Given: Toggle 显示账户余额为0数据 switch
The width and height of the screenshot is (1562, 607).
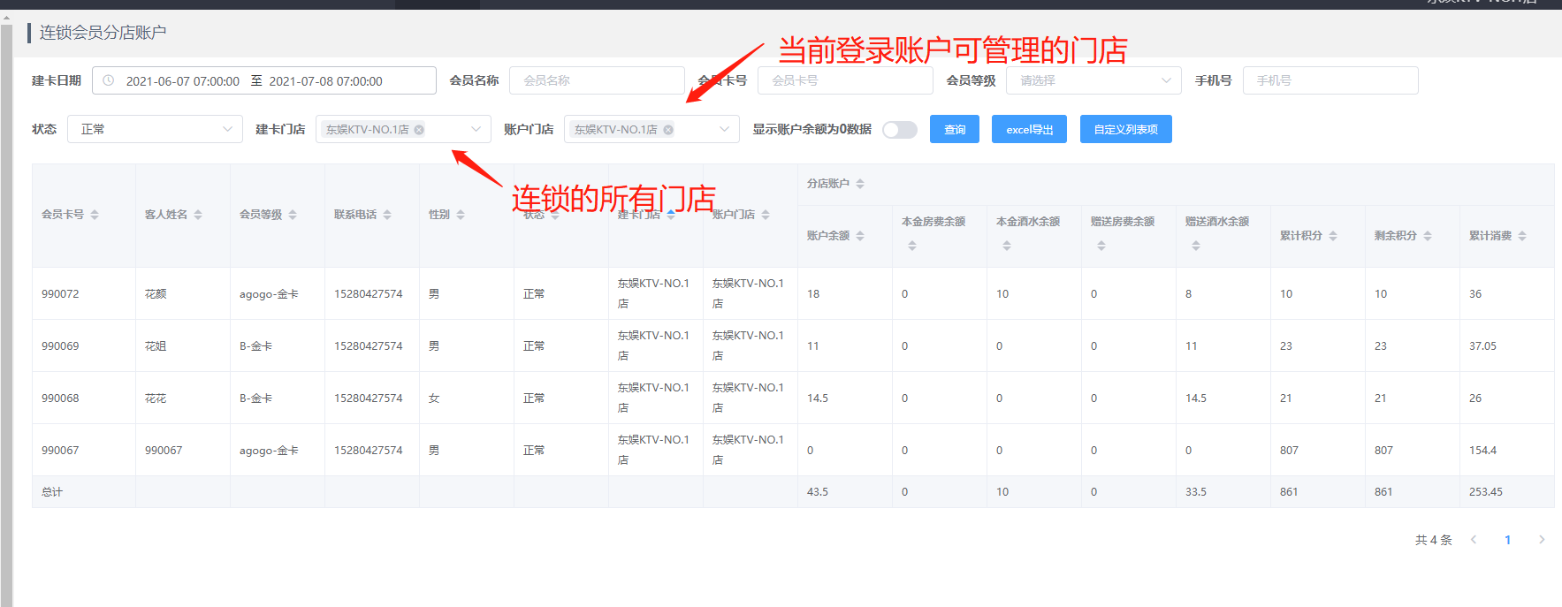Looking at the screenshot, I should (900, 130).
